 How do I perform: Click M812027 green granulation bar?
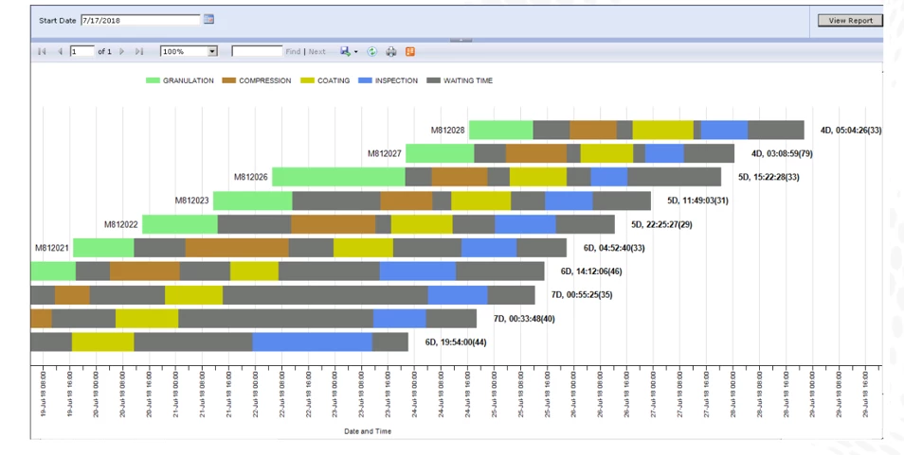[x=440, y=153]
